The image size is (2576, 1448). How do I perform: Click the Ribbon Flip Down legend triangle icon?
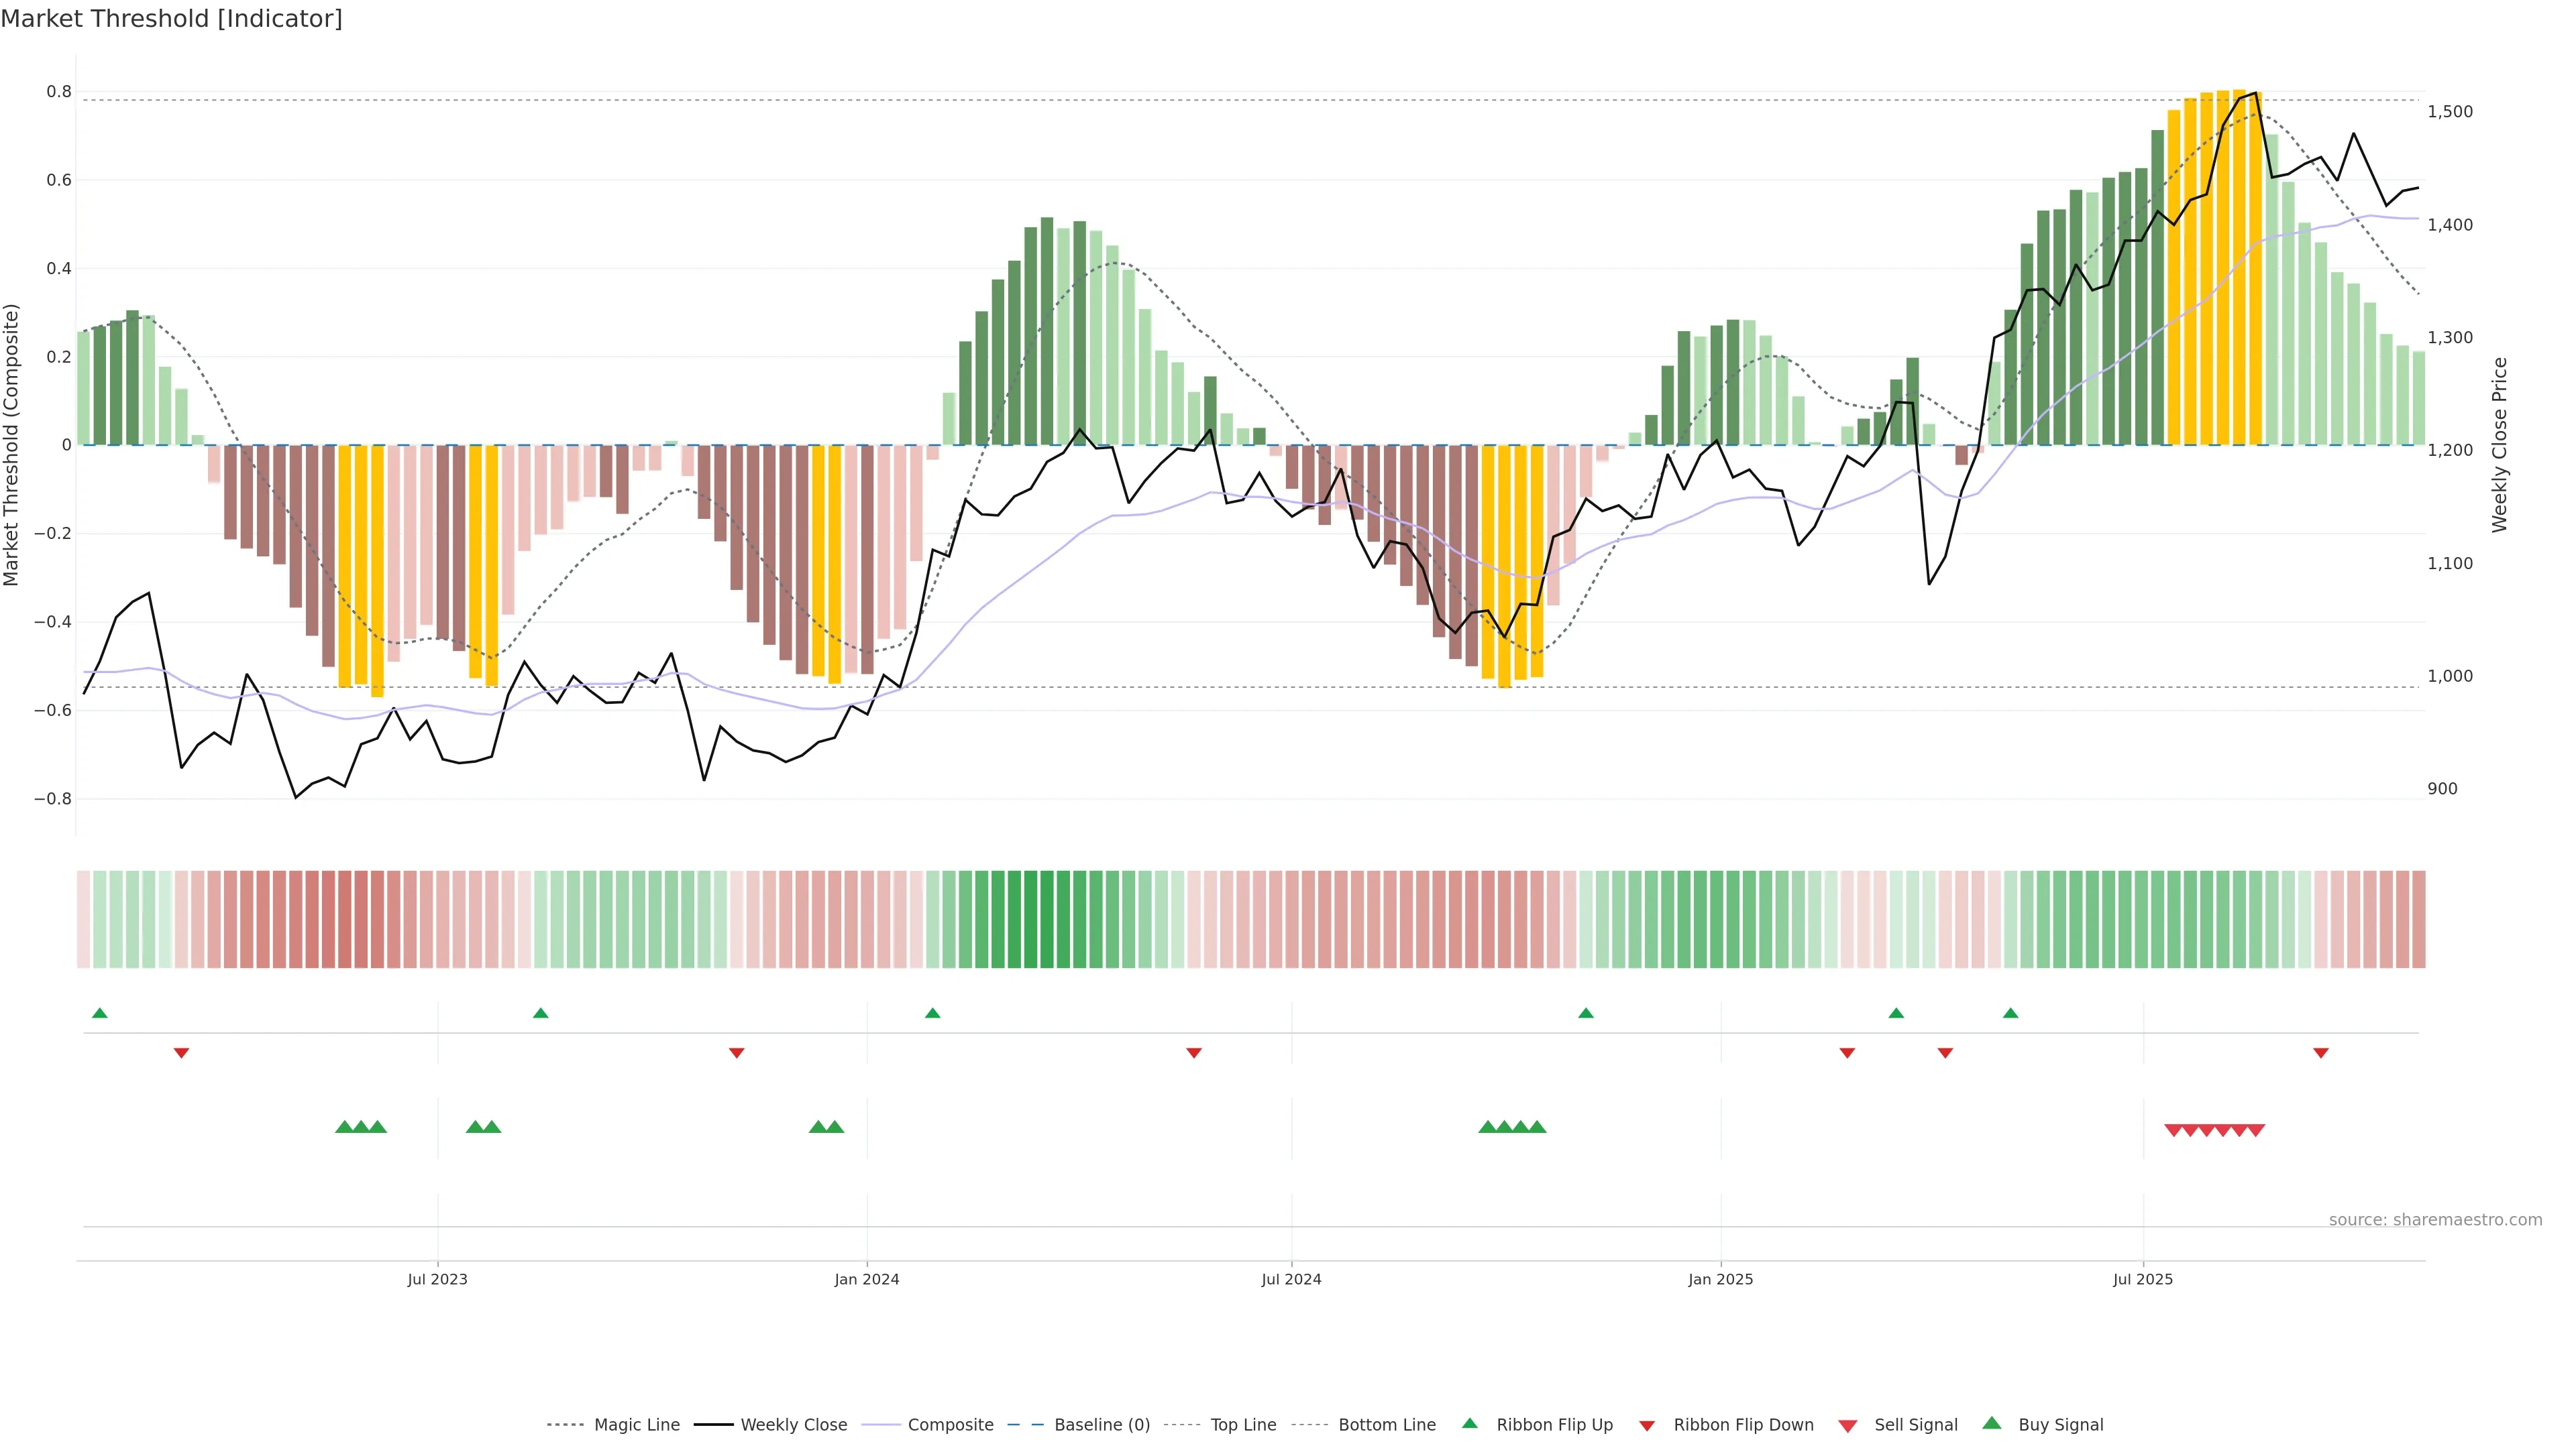click(x=1647, y=1425)
